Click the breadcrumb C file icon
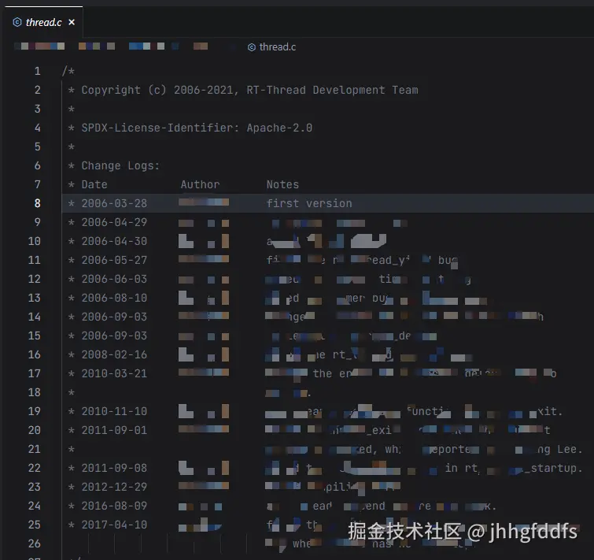The width and height of the screenshot is (594, 560). pos(252,47)
